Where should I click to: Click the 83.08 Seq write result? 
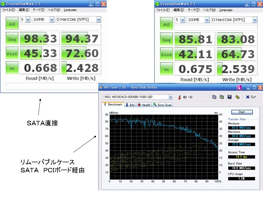(237, 39)
